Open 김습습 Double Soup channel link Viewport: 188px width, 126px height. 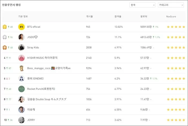coord(46,99)
